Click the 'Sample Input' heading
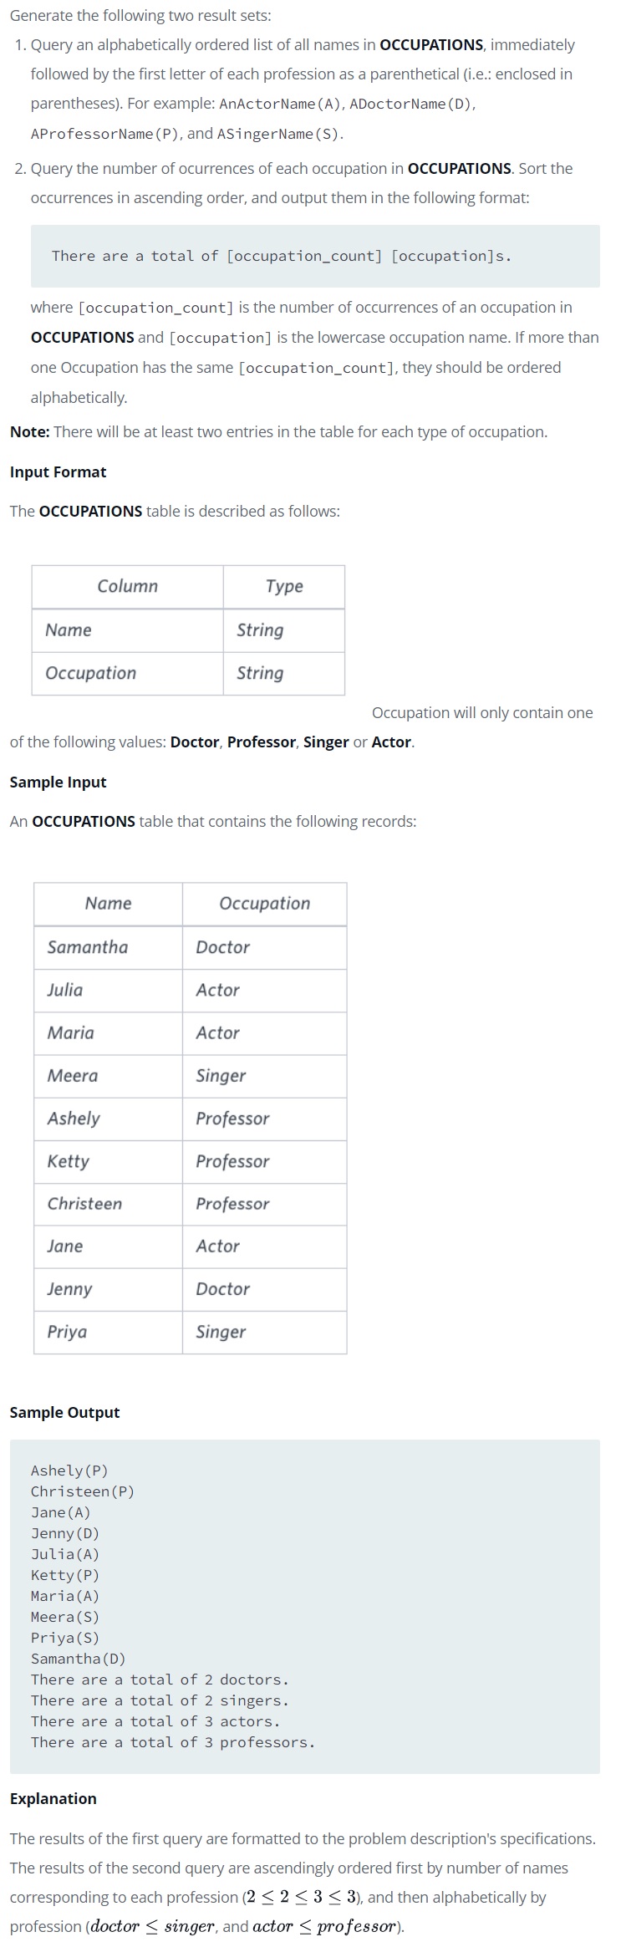The width and height of the screenshot is (621, 1942). pyautogui.click(x=58, y=782)
